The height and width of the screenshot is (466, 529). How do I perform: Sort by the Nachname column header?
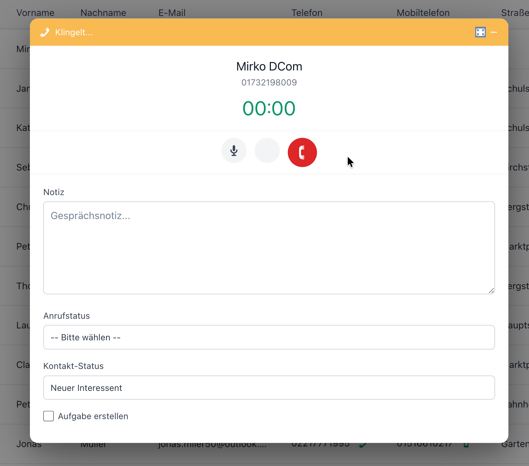coord(103,13)
